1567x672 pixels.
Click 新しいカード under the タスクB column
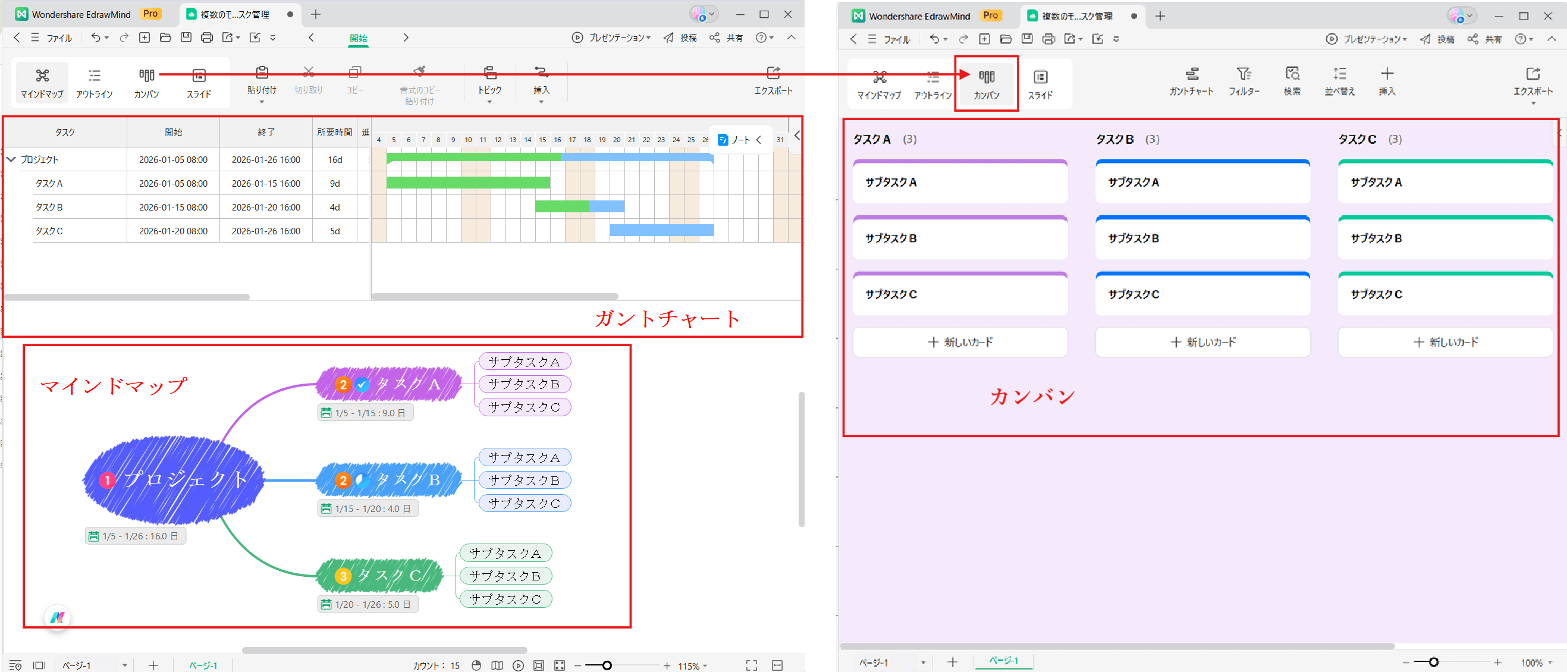[1202, 341]
